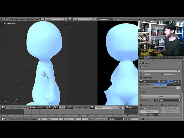
Task: Set Color Depth to 16
Action: point(174,84)
